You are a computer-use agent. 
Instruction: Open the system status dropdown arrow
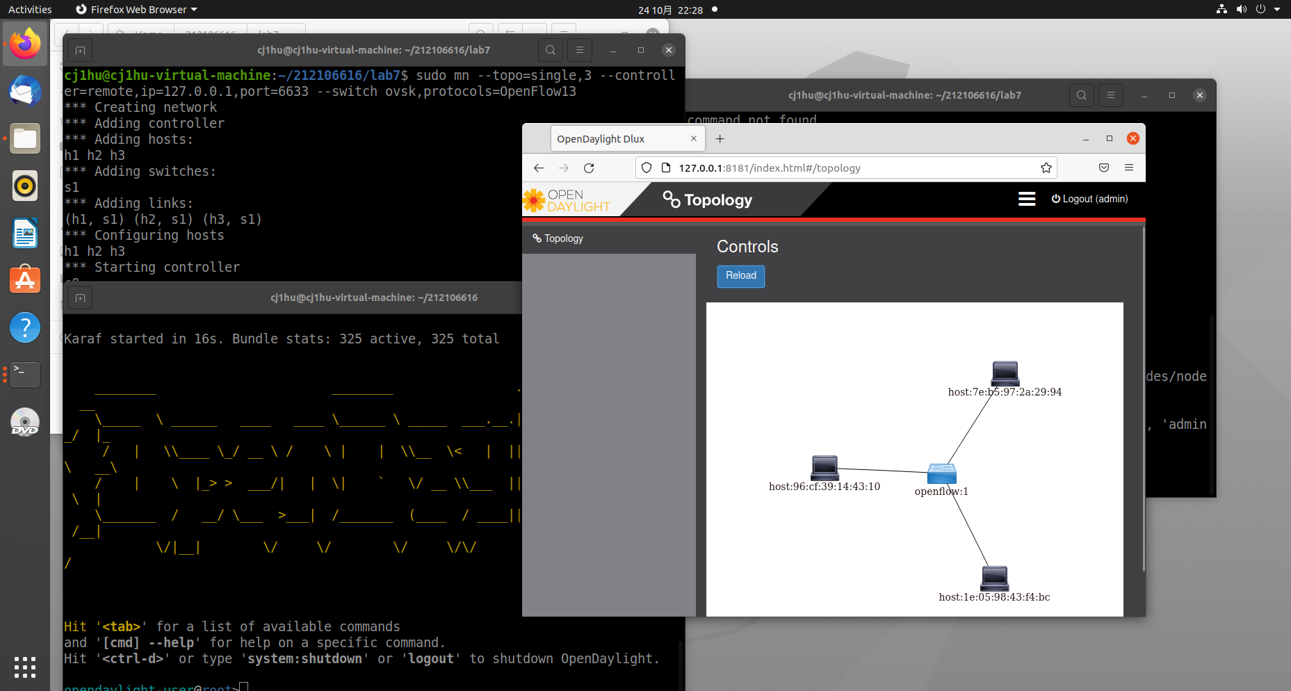pyautogui.click(x=1277, y=10)
